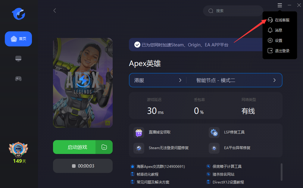Expand the 智能节点 - 模式二 node selector
Viewport: 303px width, 188px height.
tap(234, 80)
